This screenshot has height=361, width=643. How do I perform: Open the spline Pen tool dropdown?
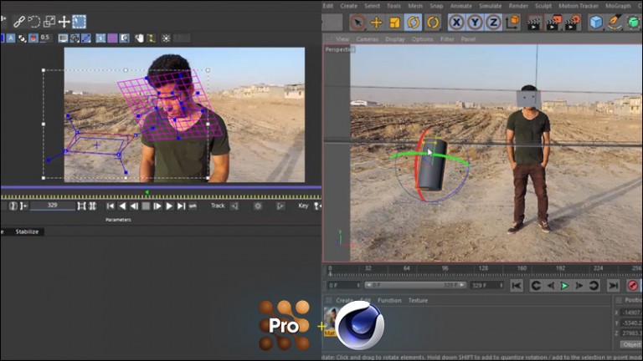[x=615, y=22]
